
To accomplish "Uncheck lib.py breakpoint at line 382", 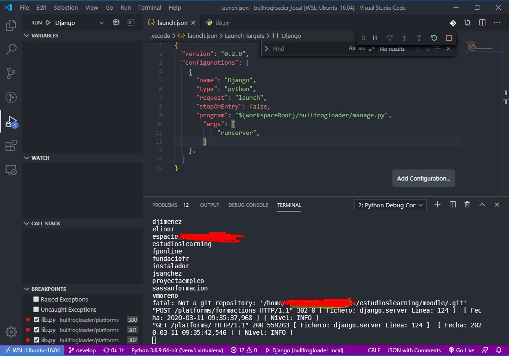I will [x=37, y=340].
